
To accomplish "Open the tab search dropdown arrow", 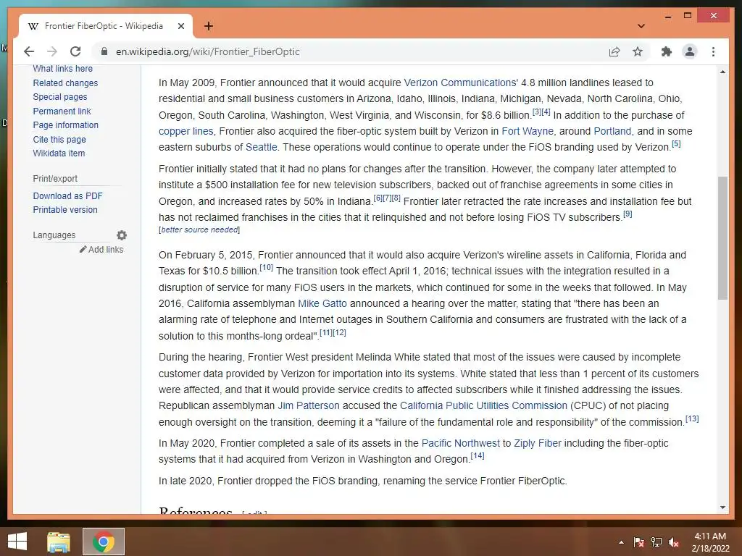I will [x=641, y=26].
